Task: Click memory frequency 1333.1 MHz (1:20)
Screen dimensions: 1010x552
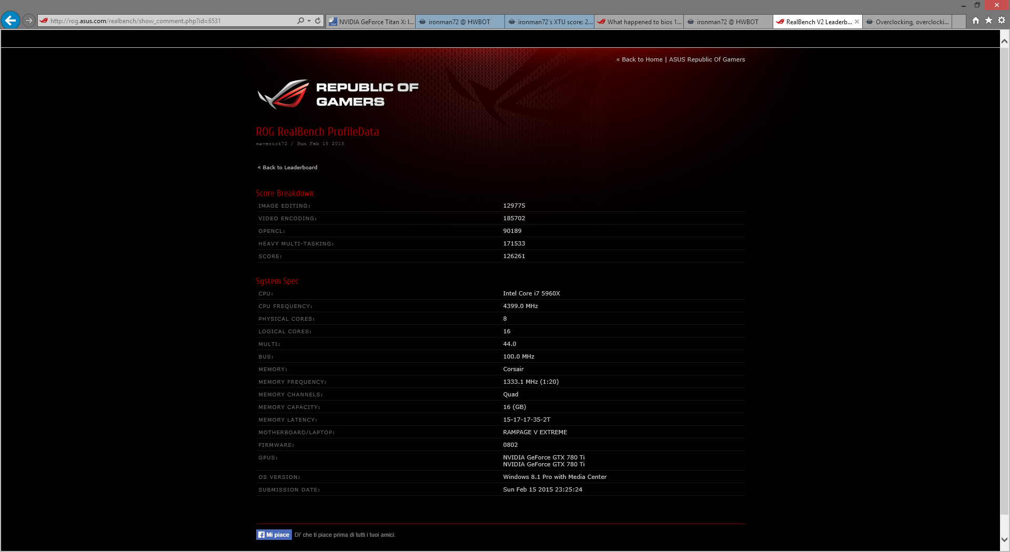Action: click(x=531, y=382)
